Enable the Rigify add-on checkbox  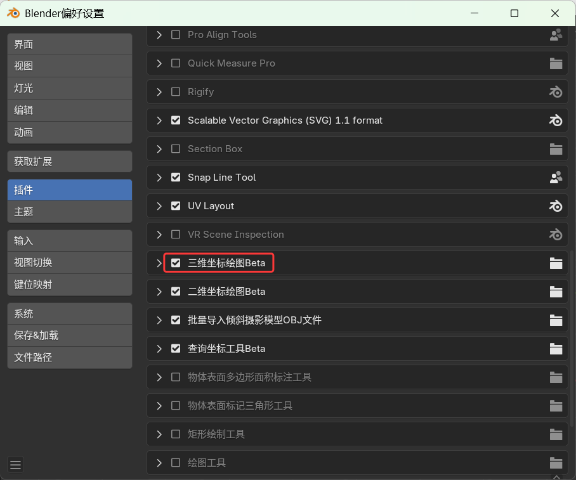pos(176,92)
